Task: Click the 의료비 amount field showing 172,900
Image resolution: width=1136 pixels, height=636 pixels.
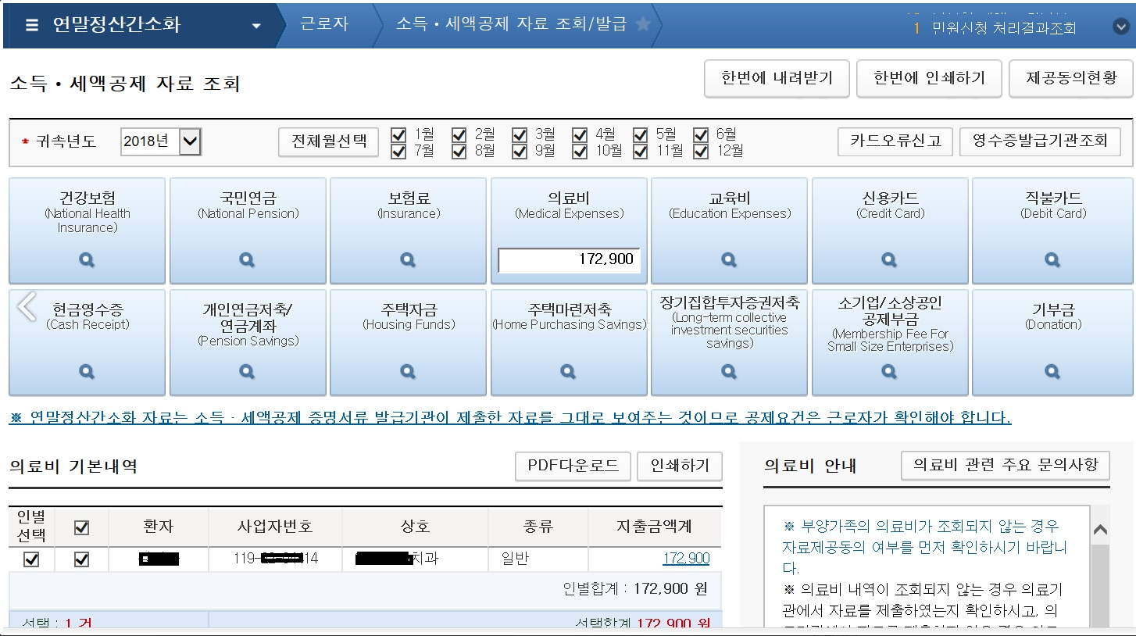Action: click(x=569, y=260)
